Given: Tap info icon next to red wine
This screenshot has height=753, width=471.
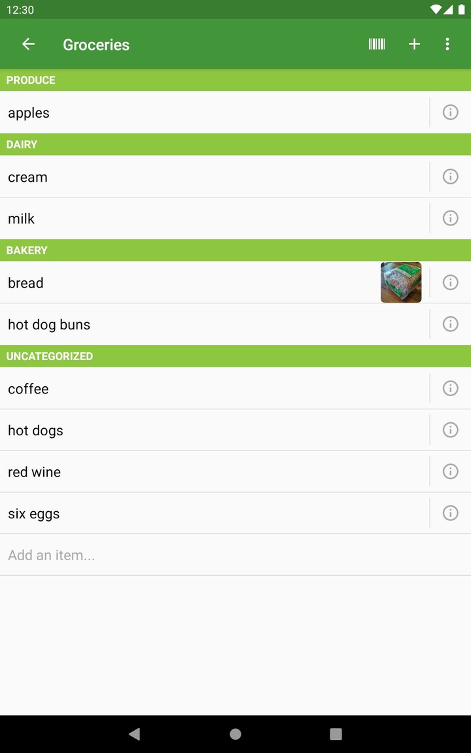Looking at the screenshot, I should pos(450,472).
